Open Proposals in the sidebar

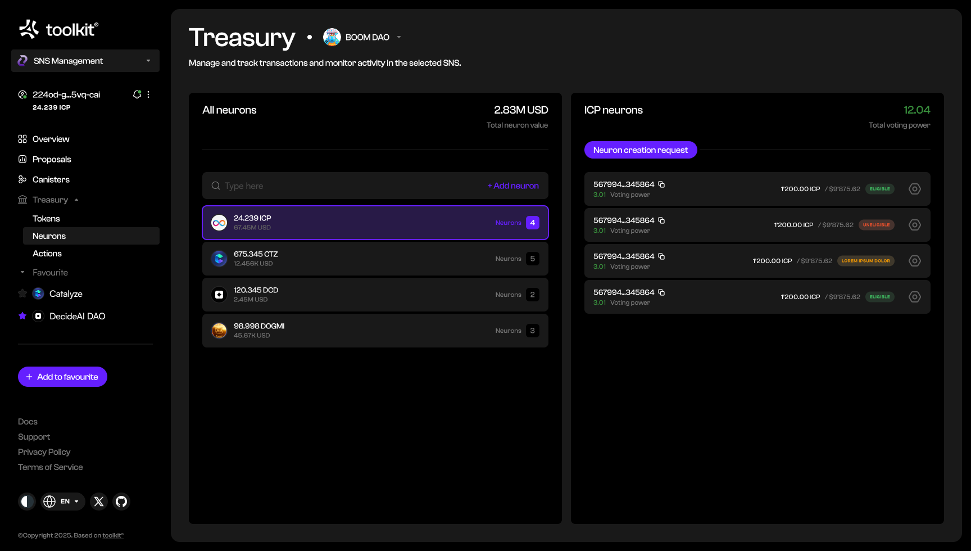click(x=52, y=159)
